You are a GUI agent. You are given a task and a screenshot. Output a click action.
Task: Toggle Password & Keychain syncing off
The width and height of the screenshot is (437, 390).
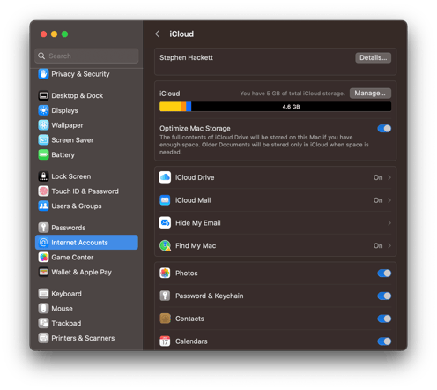click(x=384, y=296)
